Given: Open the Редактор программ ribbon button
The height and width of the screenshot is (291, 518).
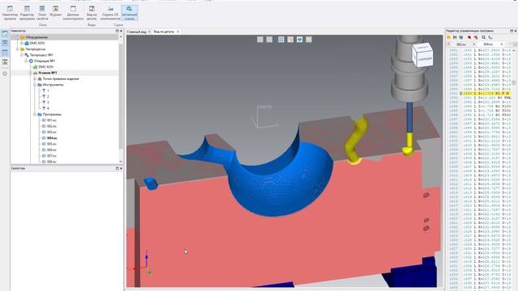Looking at the screenshot, I should [x=27, y=13].
